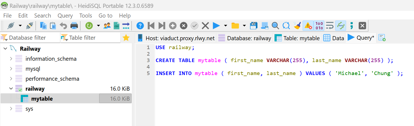The width and height of the screenshot is (414, 126).
Task: Click the Delete row circled-x icon
Action: [184, 26]
